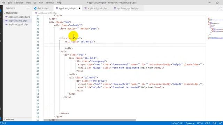Click the small helpId tag on line 43
223x125 pixels.
121,68
